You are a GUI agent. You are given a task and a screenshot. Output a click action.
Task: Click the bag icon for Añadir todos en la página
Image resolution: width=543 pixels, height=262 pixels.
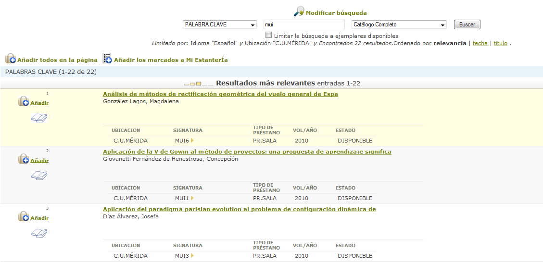pos(11,59)
